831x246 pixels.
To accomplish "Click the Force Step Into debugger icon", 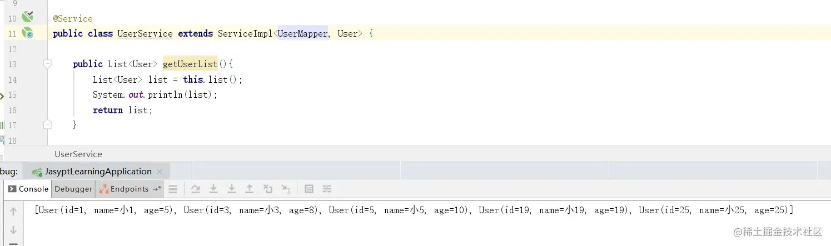I will point(232,189).
